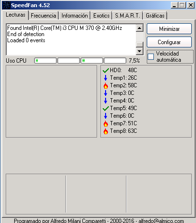Click the flame icon beside Temp7
The height and width of the screenshot is (223, 196).
[106, 123]
